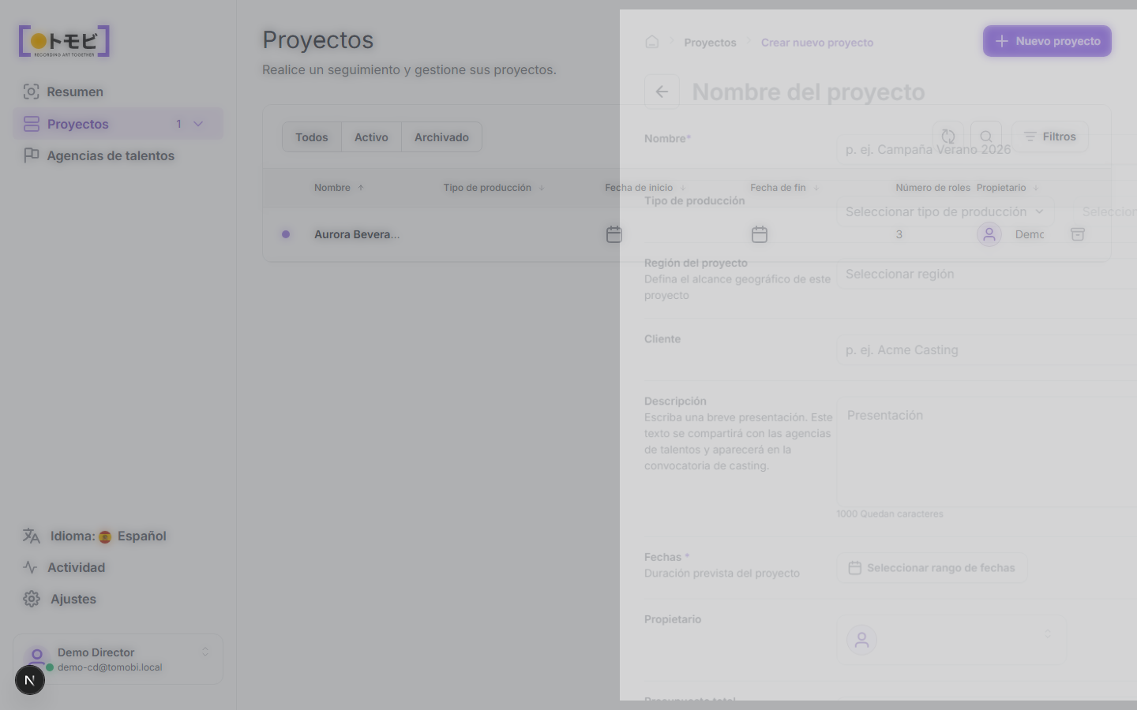The height and width of the screenshot is (710, 1137).
Task: Open Seleccionar rango de fechas picker
Action: pyautogui.click(x=932, y=568)
